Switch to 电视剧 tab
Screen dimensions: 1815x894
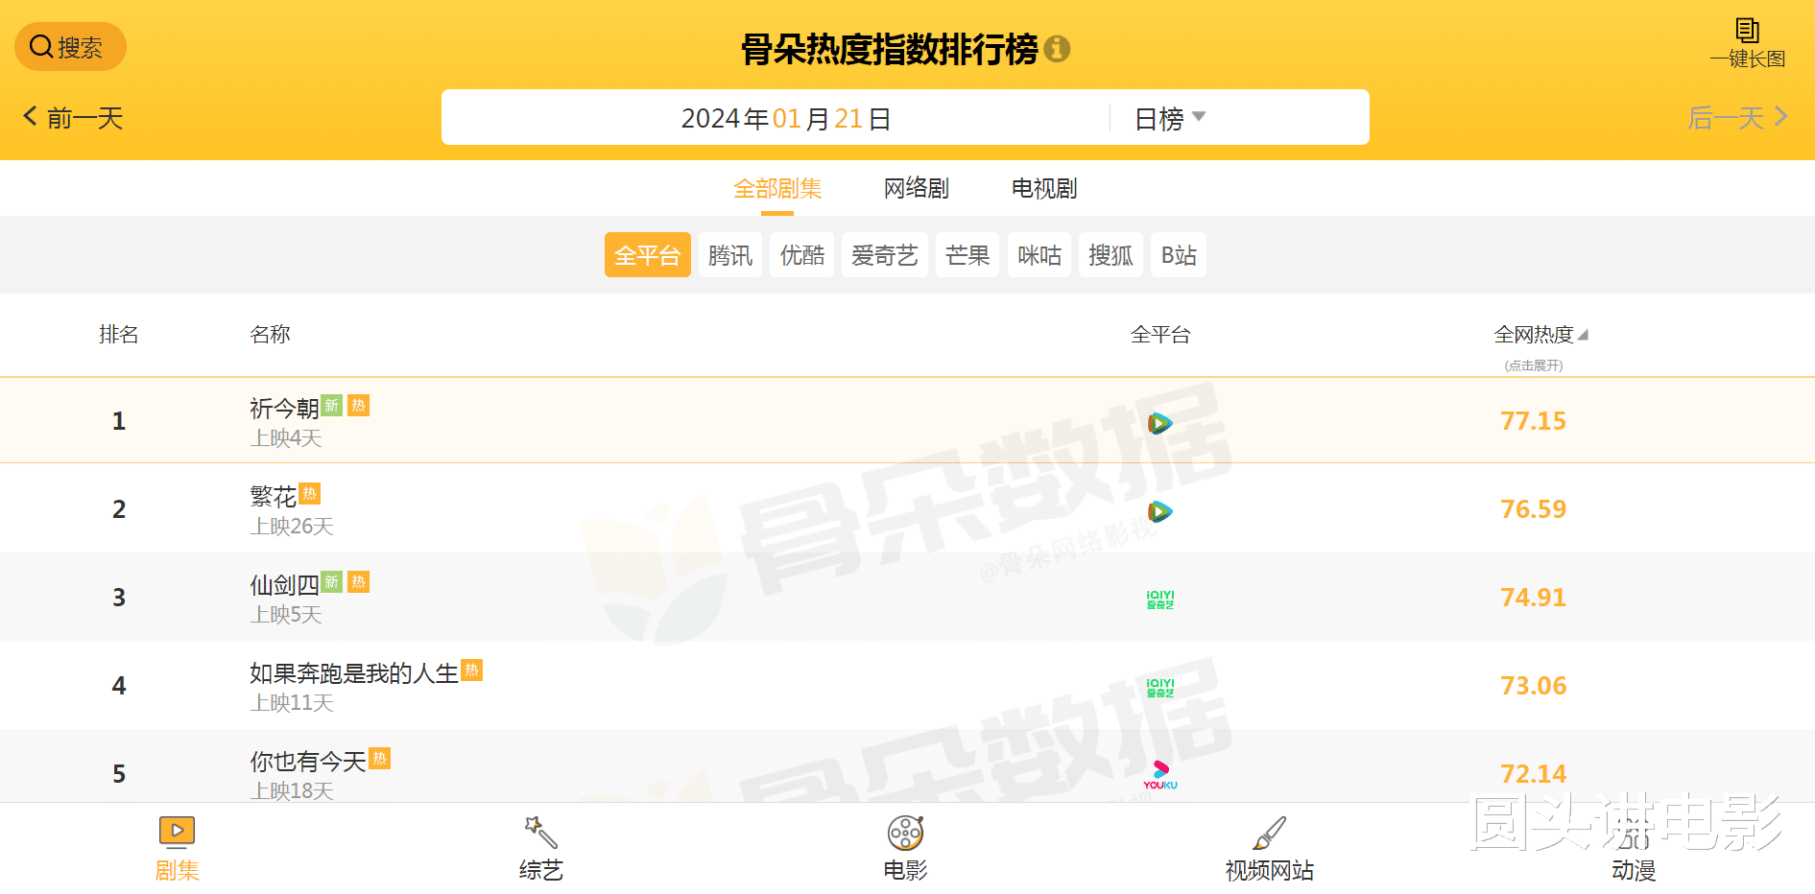click(x=1044, y=188)
